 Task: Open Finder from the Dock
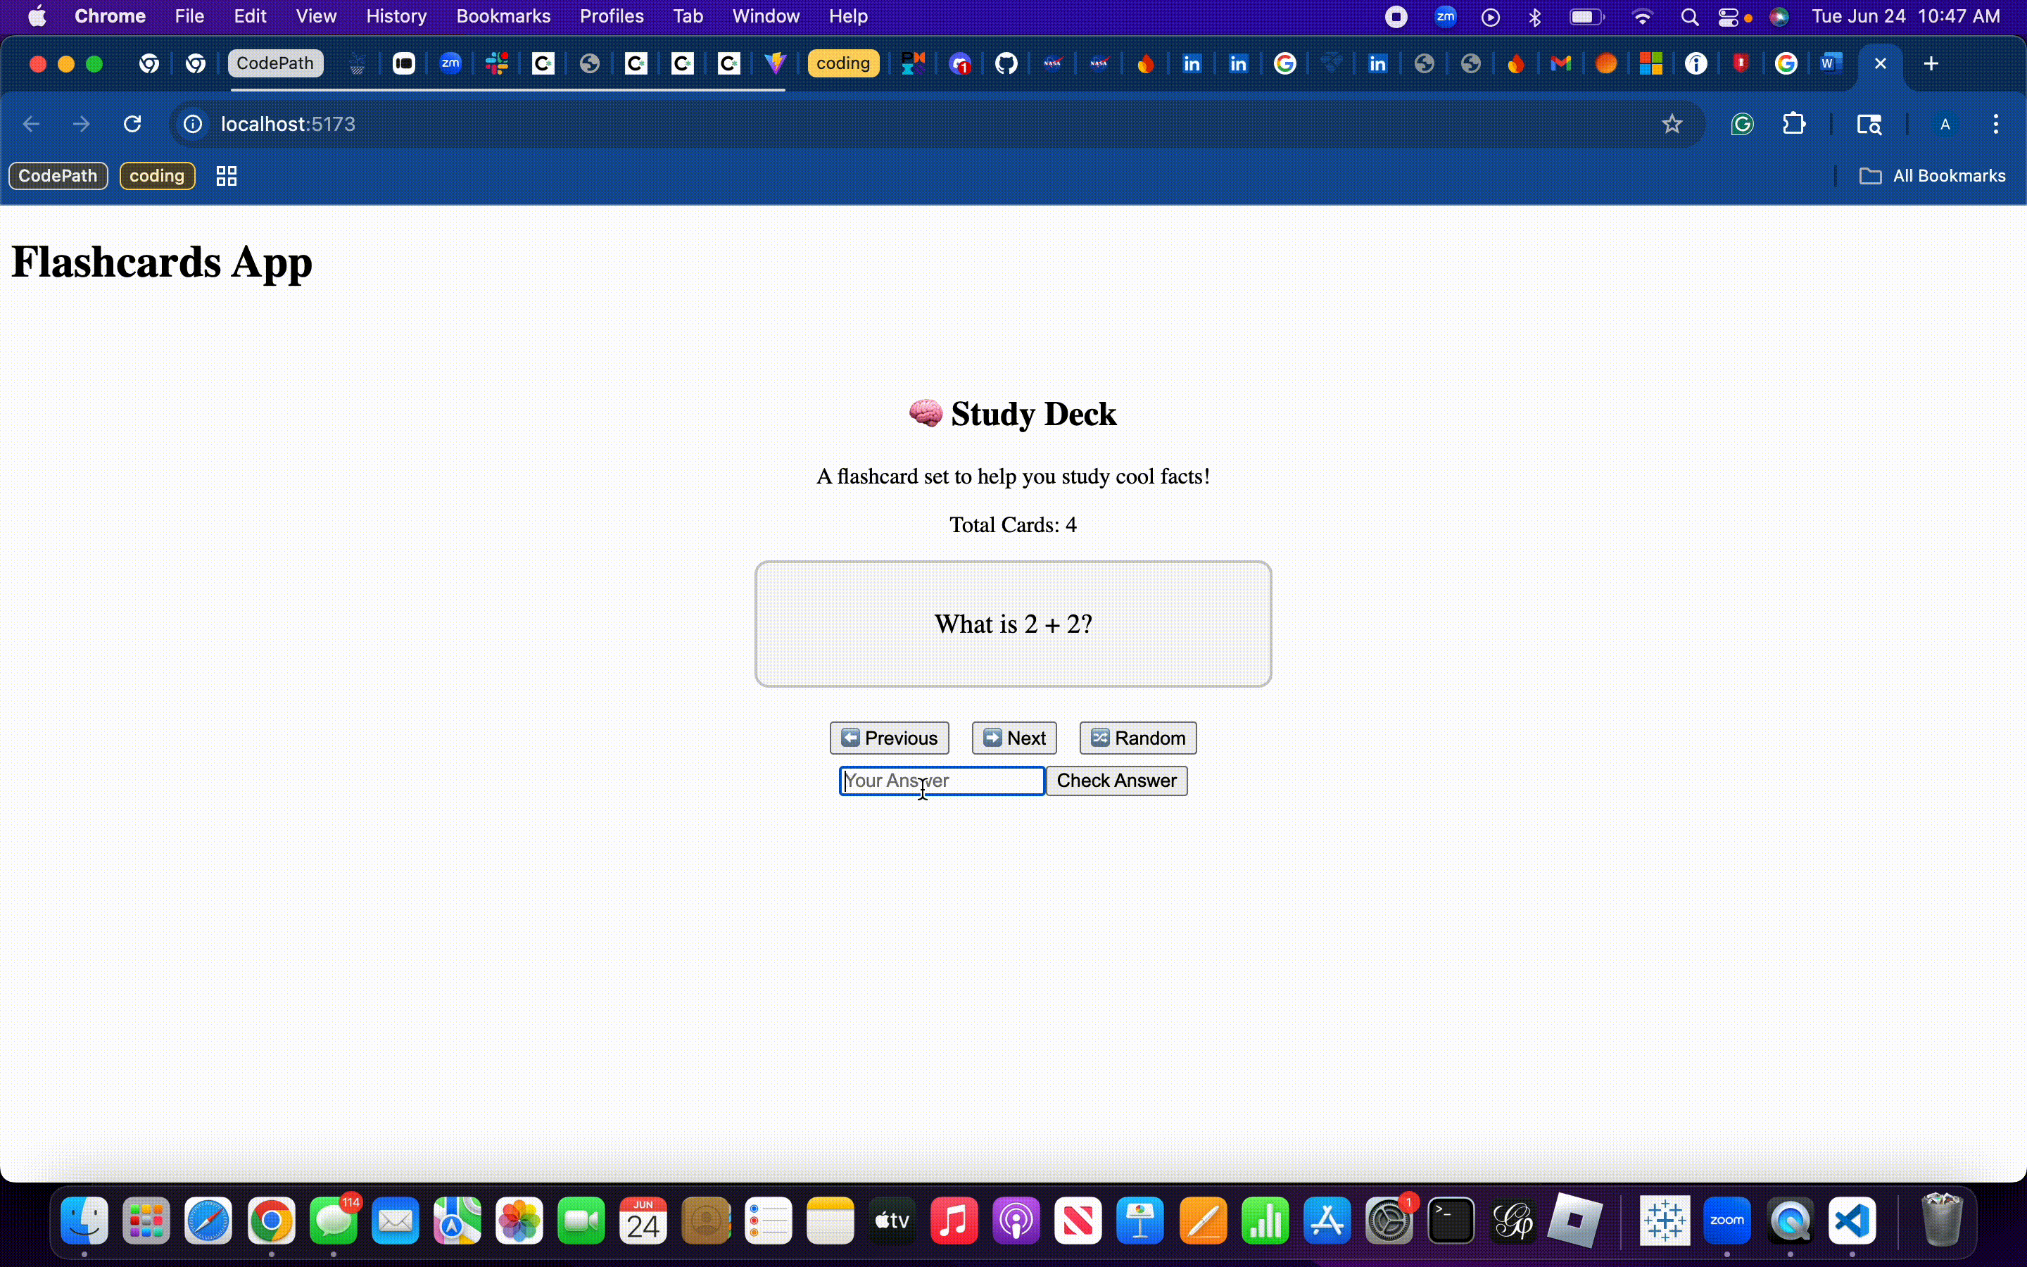84,1220
